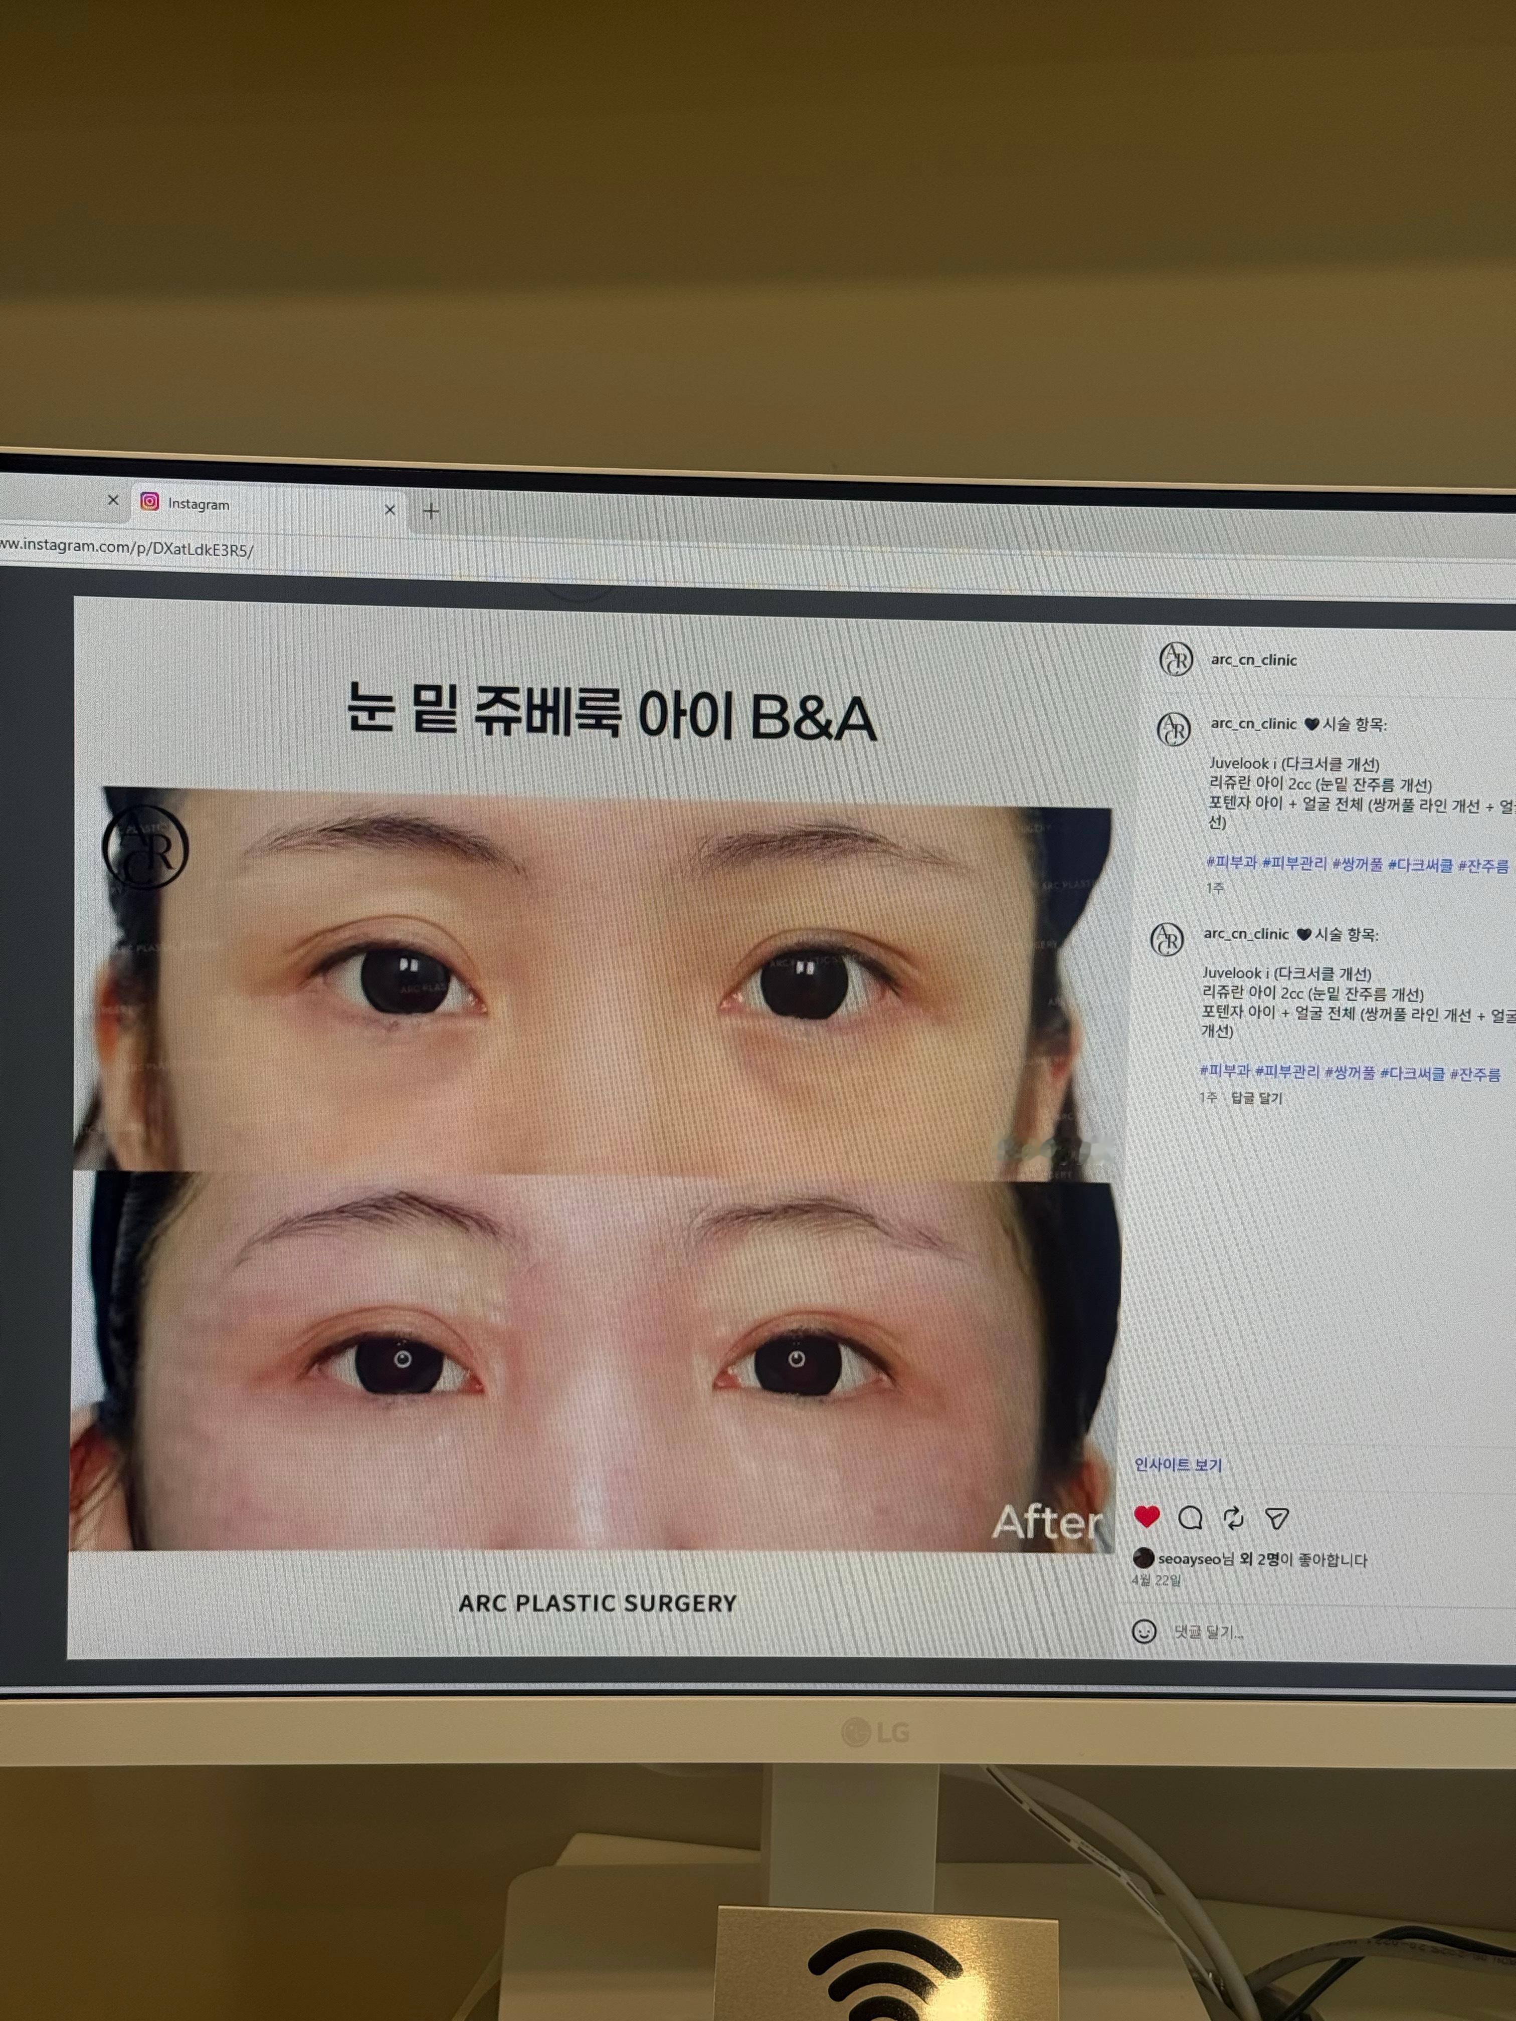Screen dimensions: 1516x2021
Task: Close the leftmost partially visible tab
Action: click(x=113, y=500)
